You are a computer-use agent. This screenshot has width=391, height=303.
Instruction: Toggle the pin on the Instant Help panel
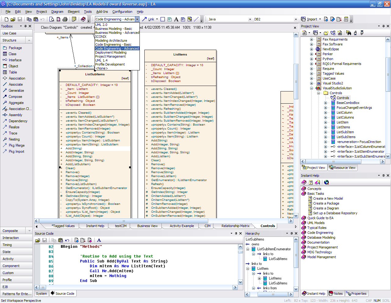click(x=383, y=176)
